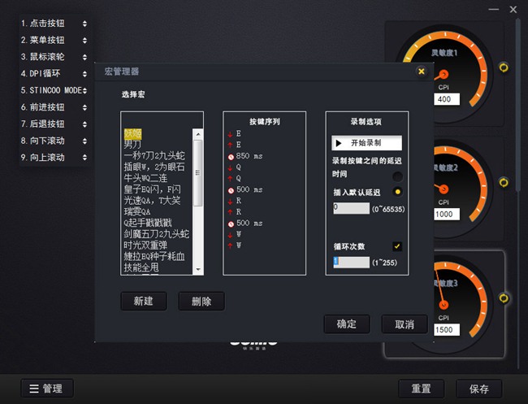Confirm with the 确定 button
This screenshot has height=404, width=528.
tap(347, 324)
